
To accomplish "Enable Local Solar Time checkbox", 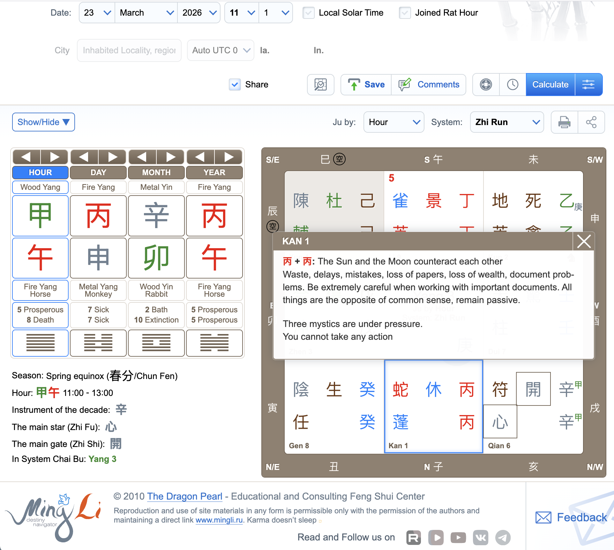I will [x=309, y=13].
